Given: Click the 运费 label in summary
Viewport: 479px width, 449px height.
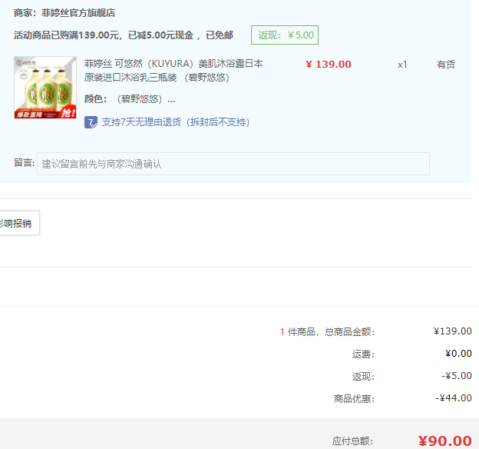Looking at the screenshot, I should point(363,354).
